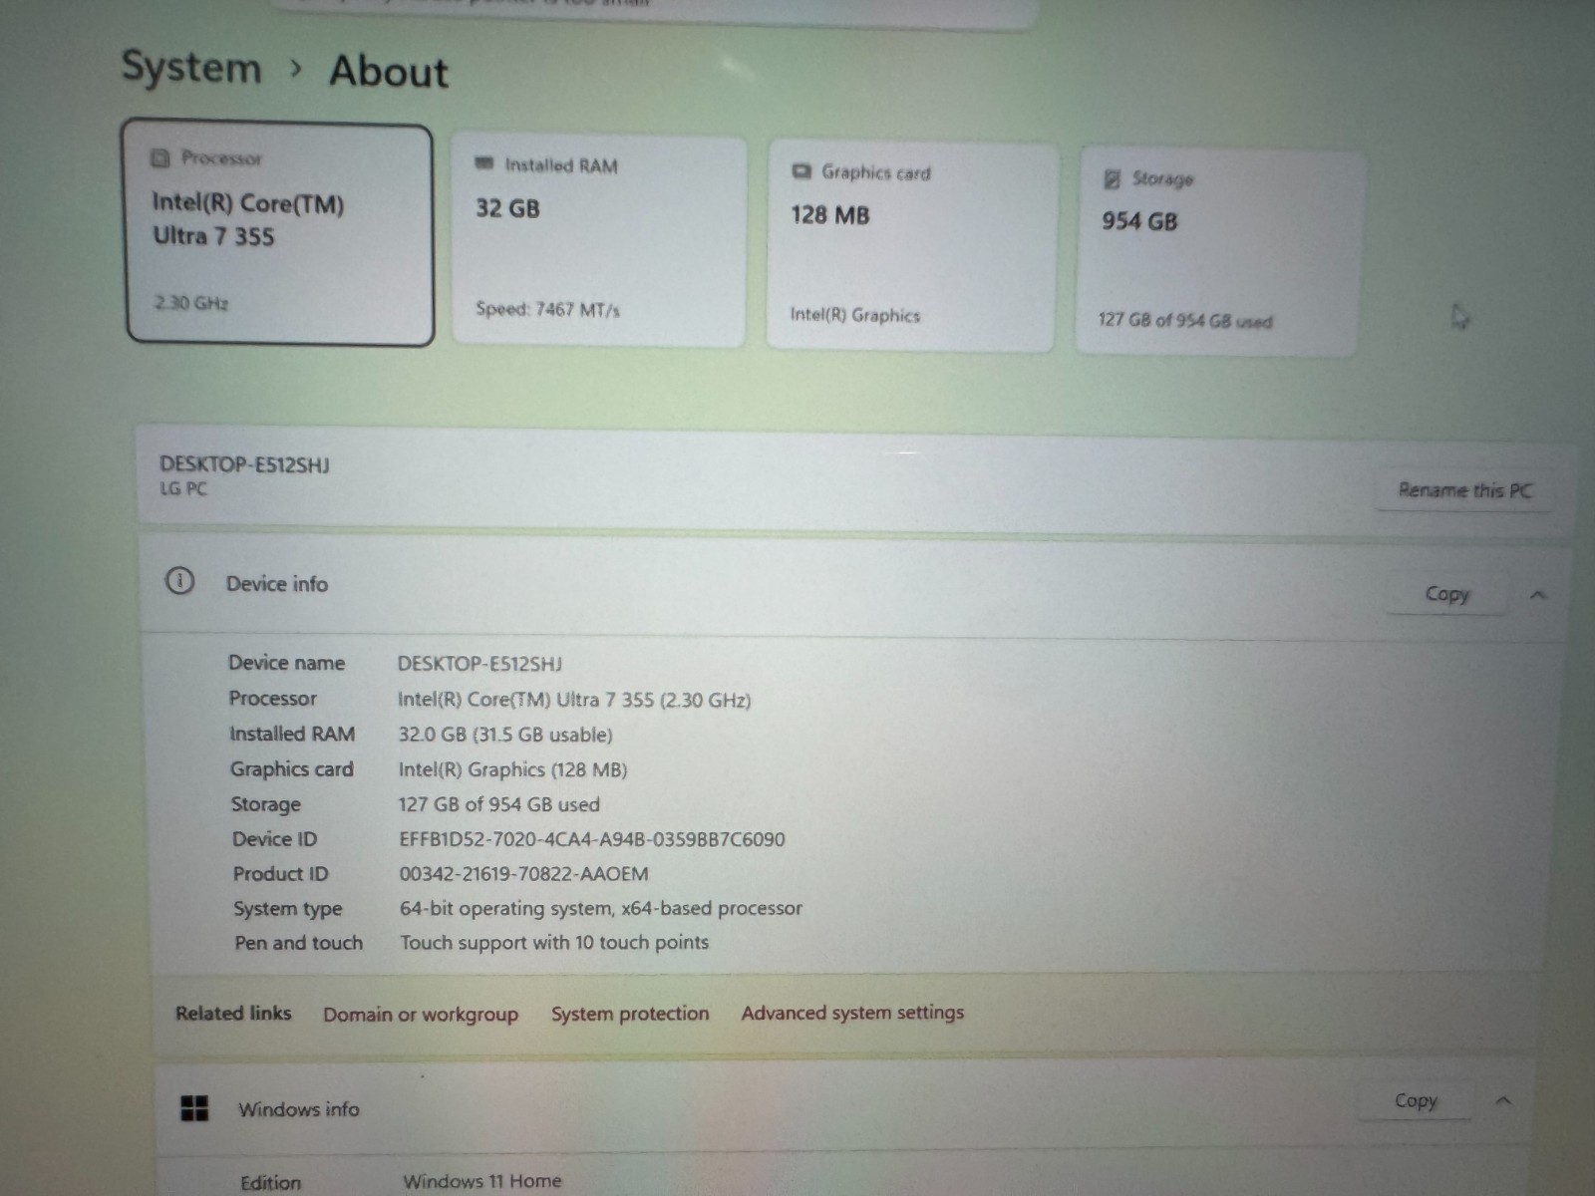Open Advanced system settings link
Screen dimensions: 1595x1196
[x=852, y=1013]
